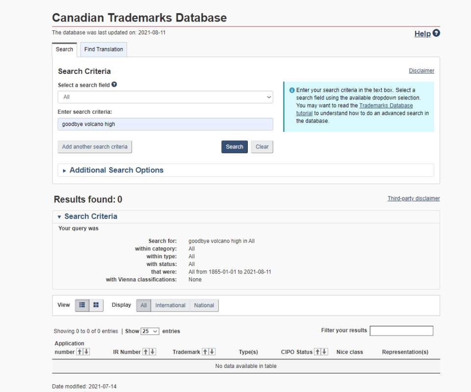Click the Help question mark icon
Image resolution: width=471 pixels, height=392 pixels.
tap(436, 33)
